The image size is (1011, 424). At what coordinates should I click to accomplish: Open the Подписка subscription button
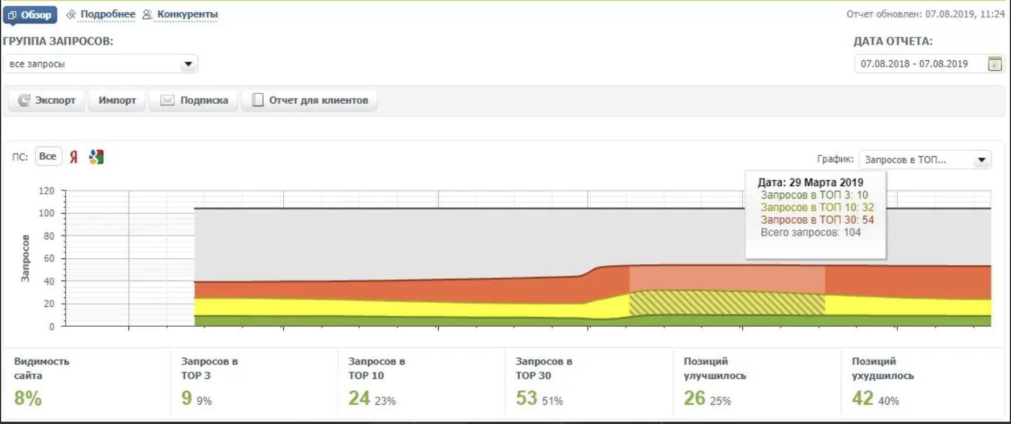click(x=194, y=100)
